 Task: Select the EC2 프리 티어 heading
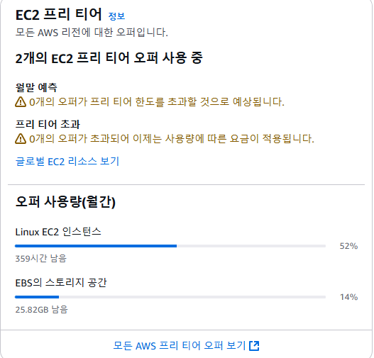(x=59, y=14)
